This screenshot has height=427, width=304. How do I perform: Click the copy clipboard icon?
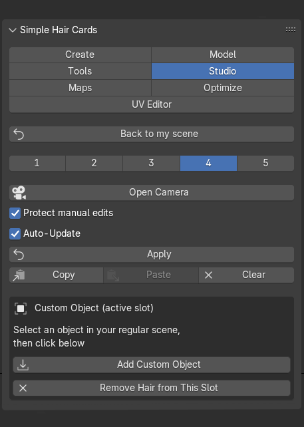[x=19, y=275]
